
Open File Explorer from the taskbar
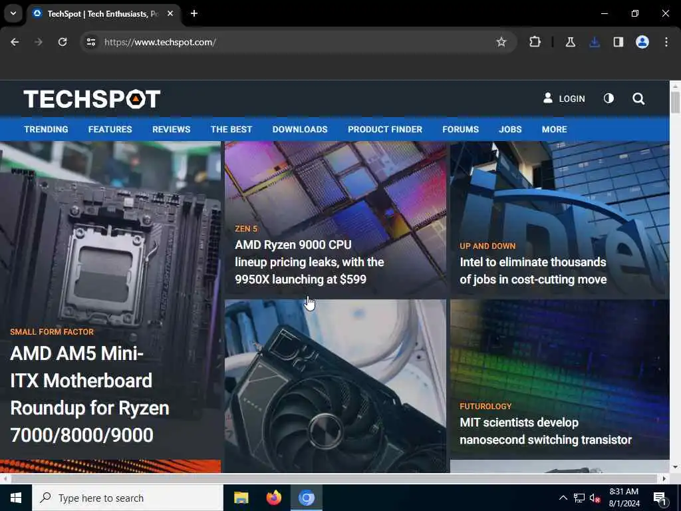coord(241,498)
